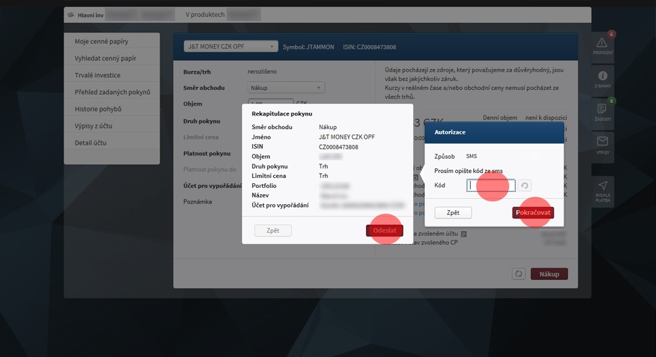Screen dimensions: 656x357
Task: Click Pokračovat in Autorizace dialog
Action: tap(533, 212)
